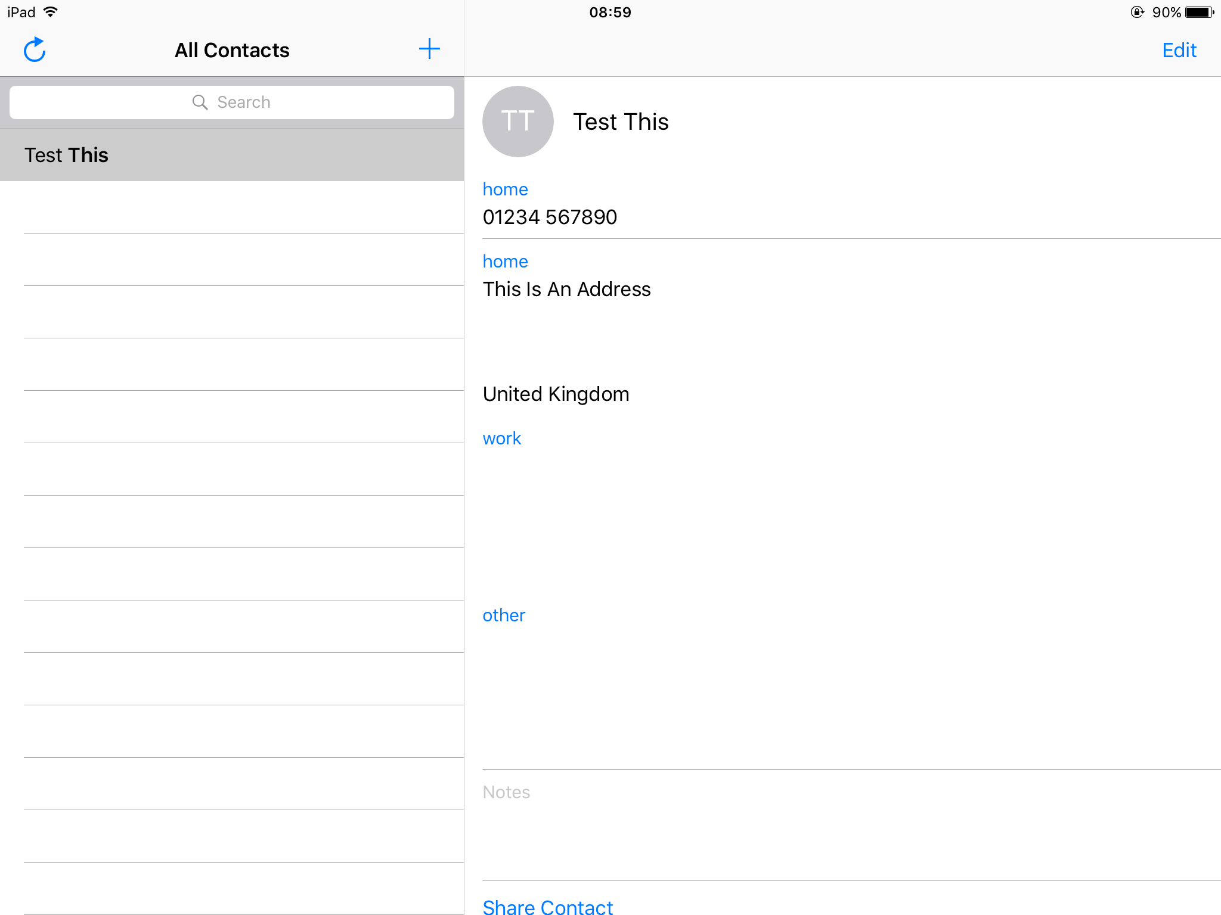
Task: Tap the home phone label
Action: pos(505,189)
